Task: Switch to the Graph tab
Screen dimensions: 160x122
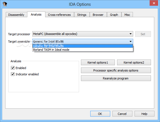Action: pos(114,15)
